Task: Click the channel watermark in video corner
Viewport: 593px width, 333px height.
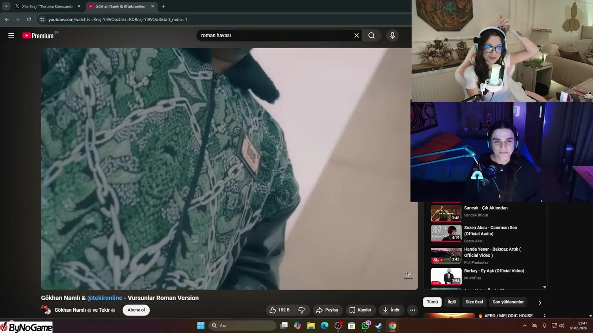Action: (x=408, y=275)
